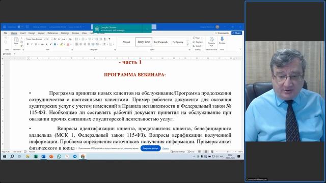326x183 pixels.
Task: Click the Justify alignment icon
Action: (89, 44)
